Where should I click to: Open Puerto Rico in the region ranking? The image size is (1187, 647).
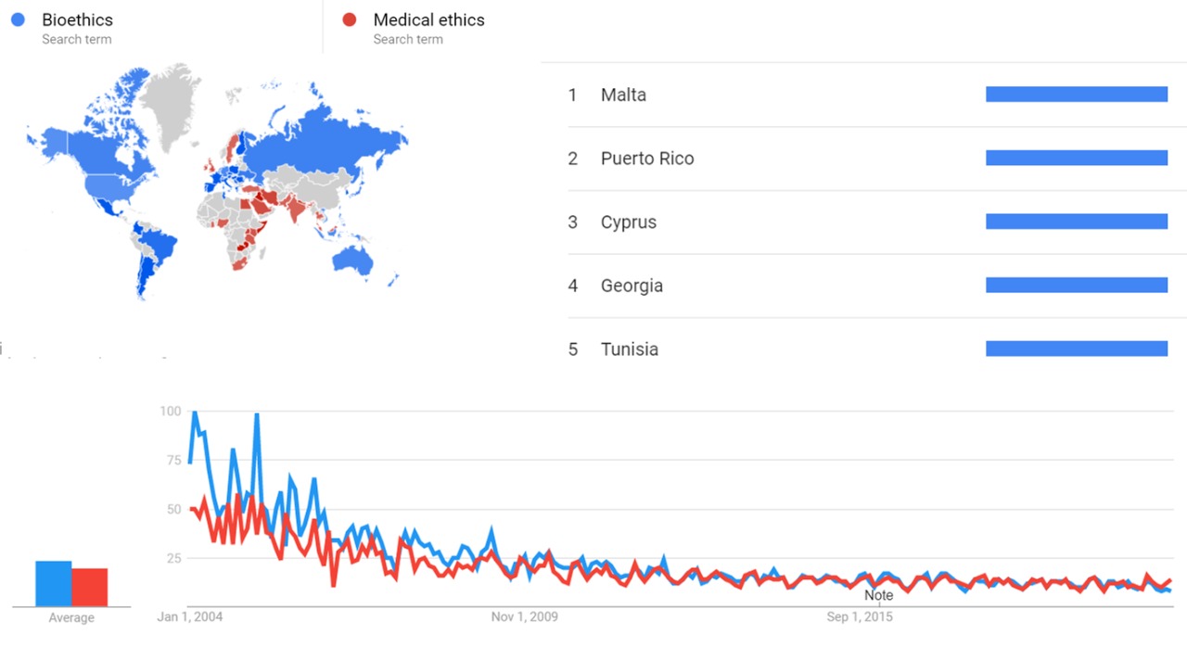(646, 159)
